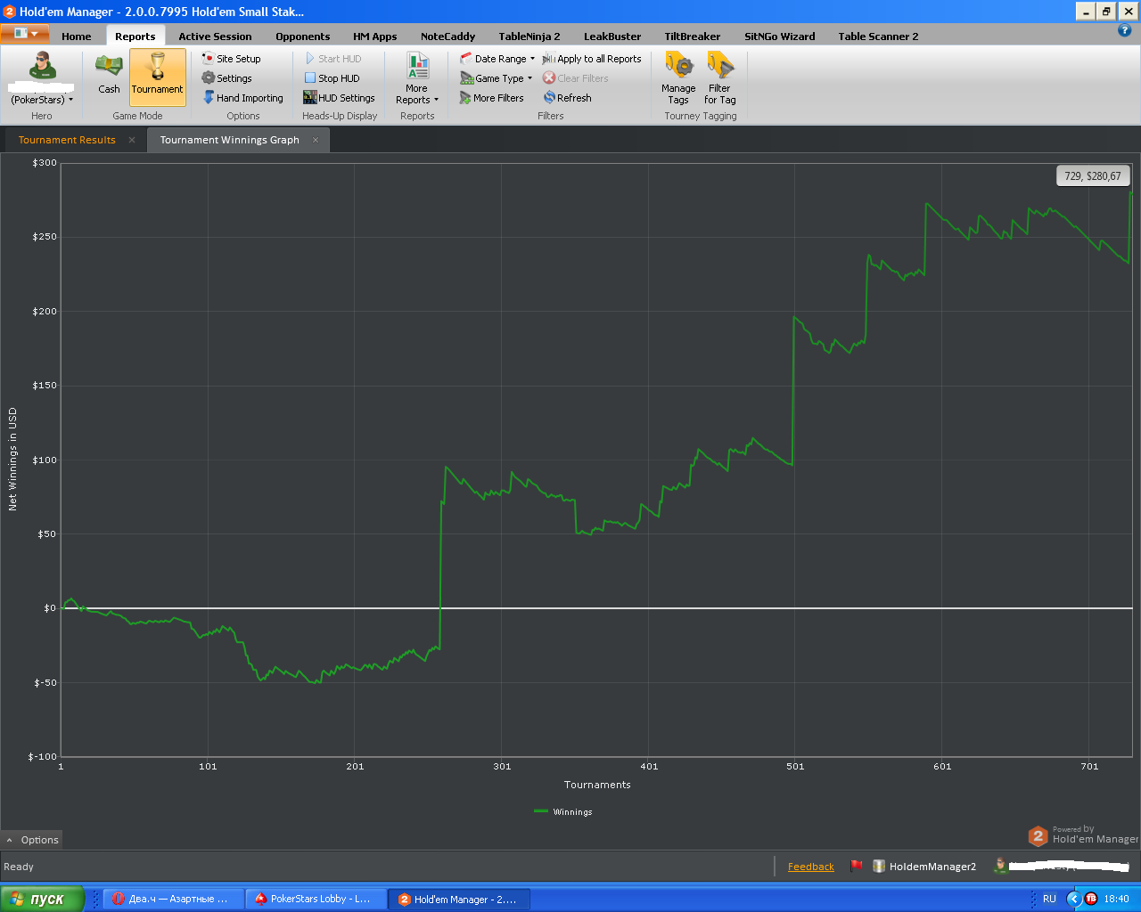This screenshot has height=912, width=1141.
Task: Open the Windows Start (пуск) menu
Action: point(42,899)
